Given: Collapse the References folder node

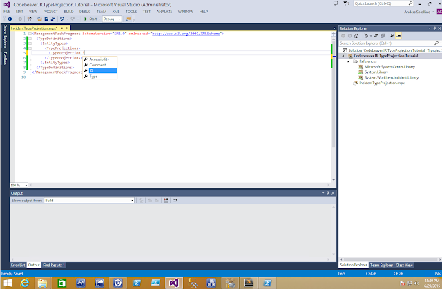Looking at the screenshot, I should click(349, 61).
